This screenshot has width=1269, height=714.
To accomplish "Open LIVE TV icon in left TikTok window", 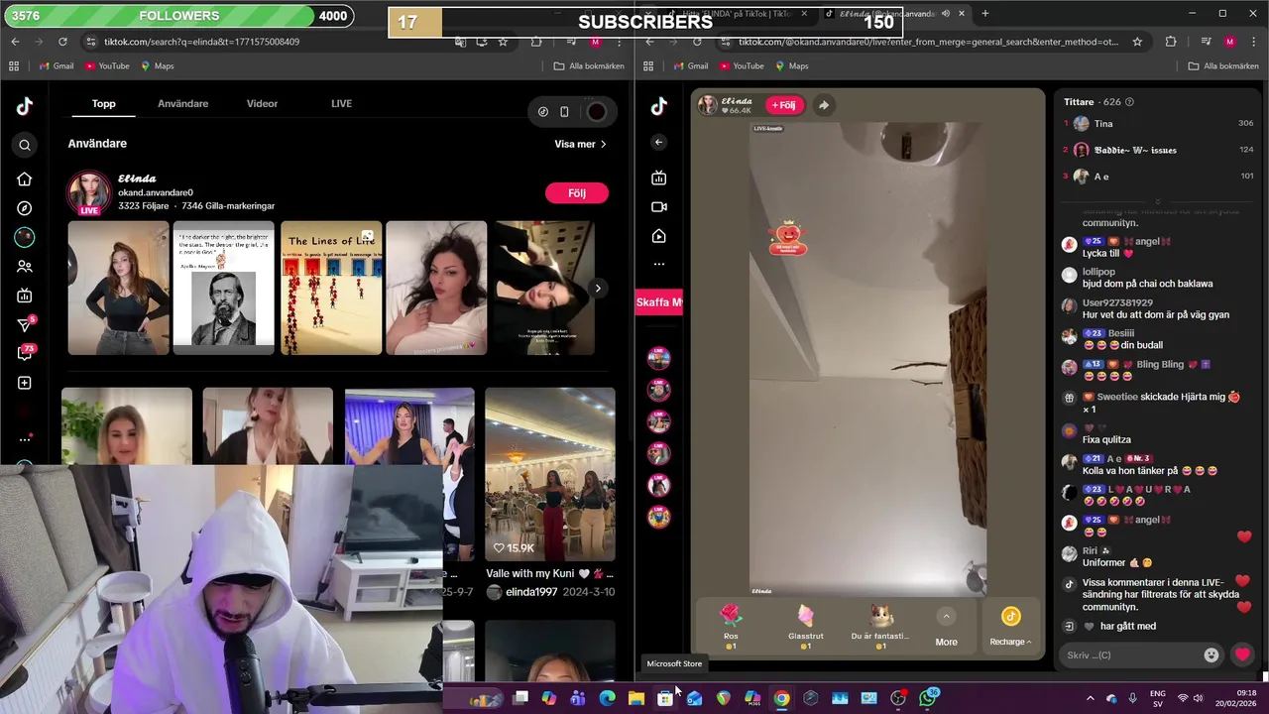I will click(25, 296).
